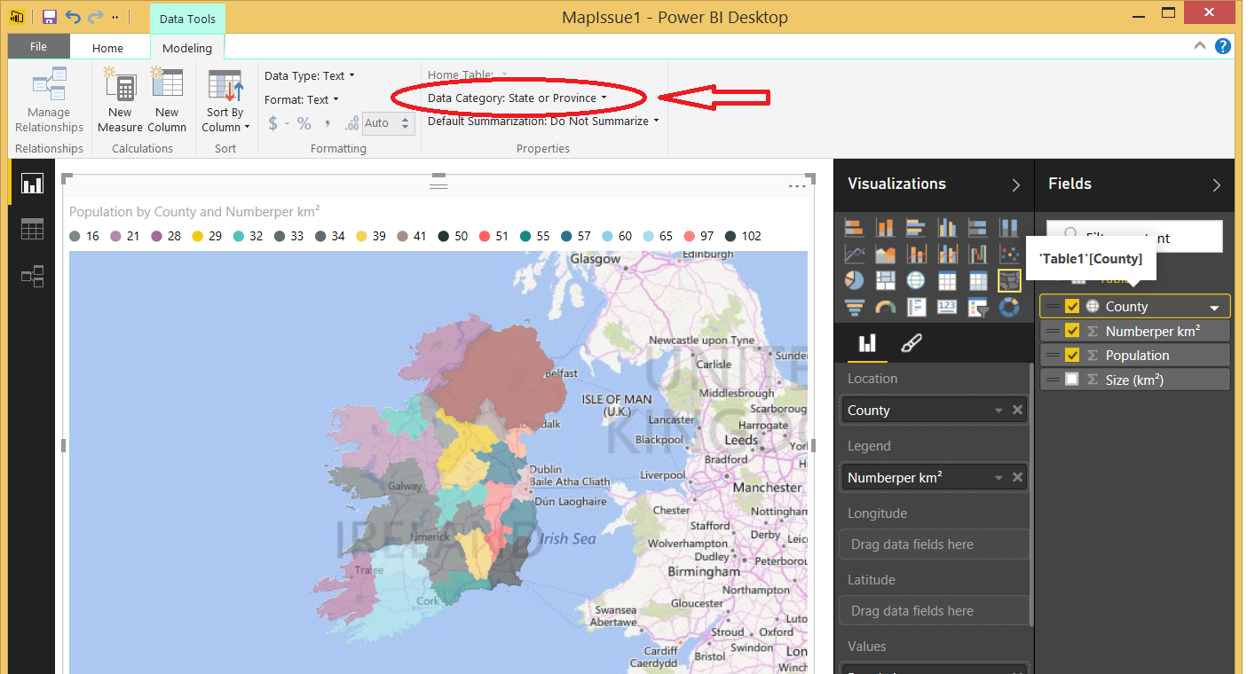Click the Data Tools contextual tab
The height and width of the screenshot is (674, 1255).
(187, 19)
